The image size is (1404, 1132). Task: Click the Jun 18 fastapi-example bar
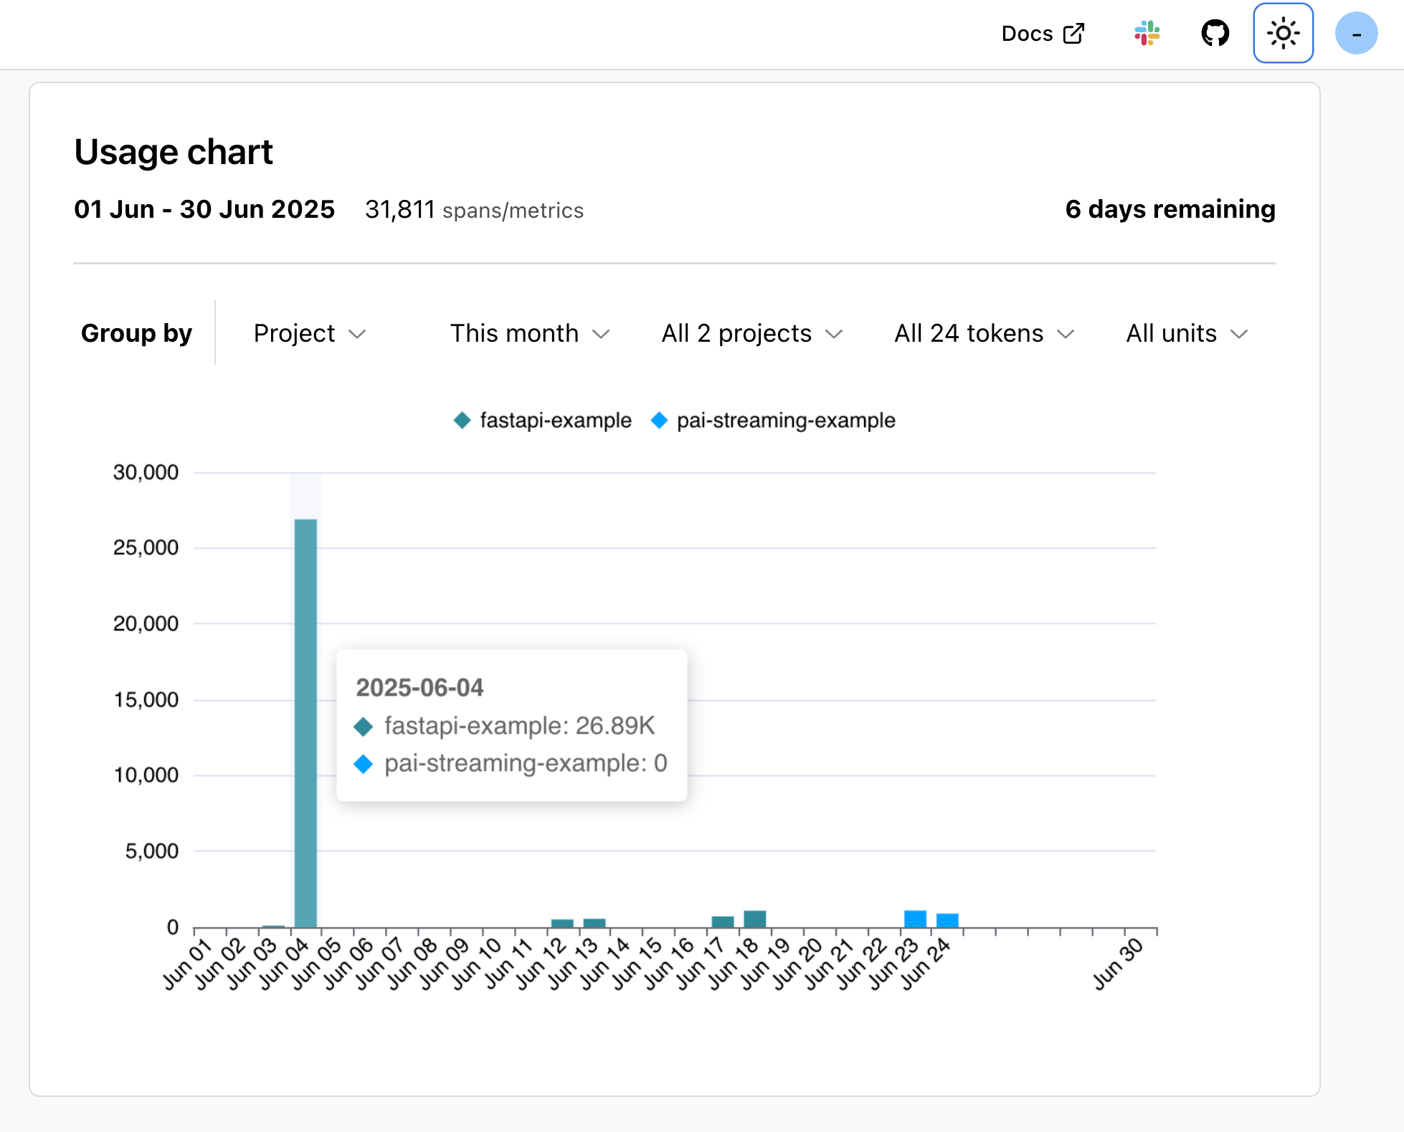[x=754, y=919]
